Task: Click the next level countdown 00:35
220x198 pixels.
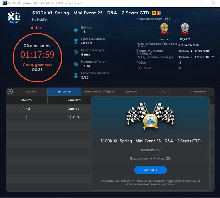Action: pos(37,70)
